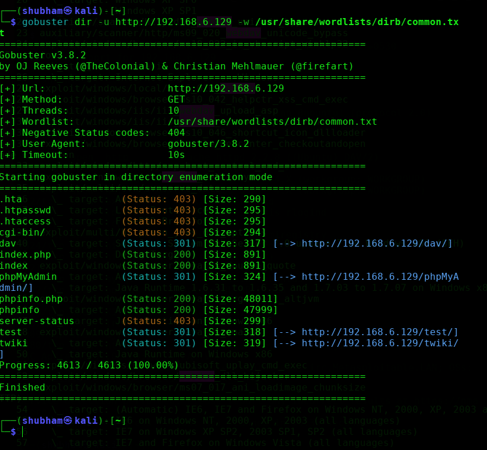This screenshot has width=487, height=450.
Task: Open the test directory redirect URL
Action: (x=379, y=332)
